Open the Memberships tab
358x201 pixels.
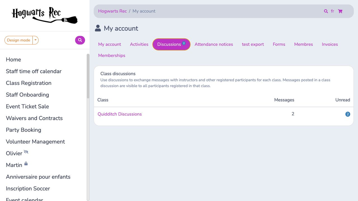pos(112,56)
